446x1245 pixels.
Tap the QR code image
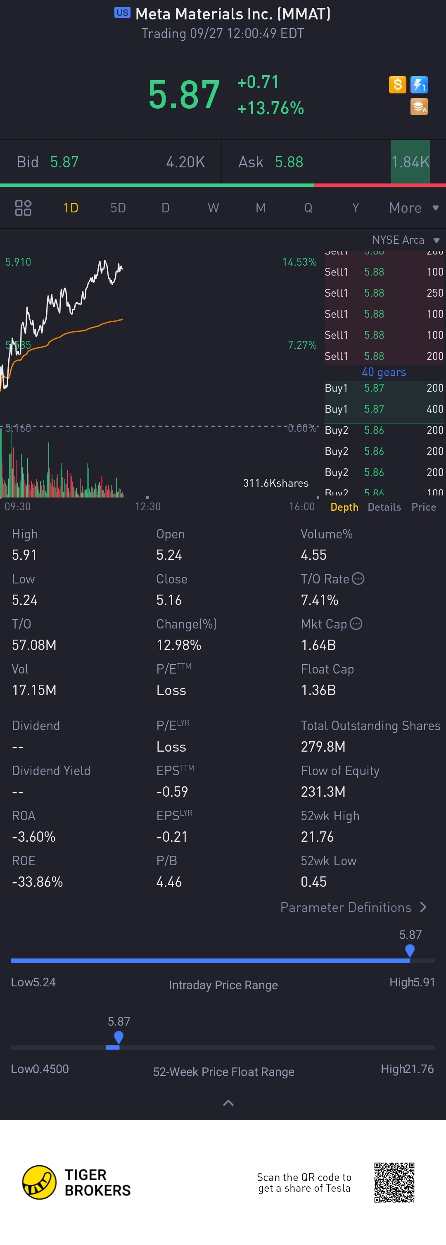point(394,1182)
